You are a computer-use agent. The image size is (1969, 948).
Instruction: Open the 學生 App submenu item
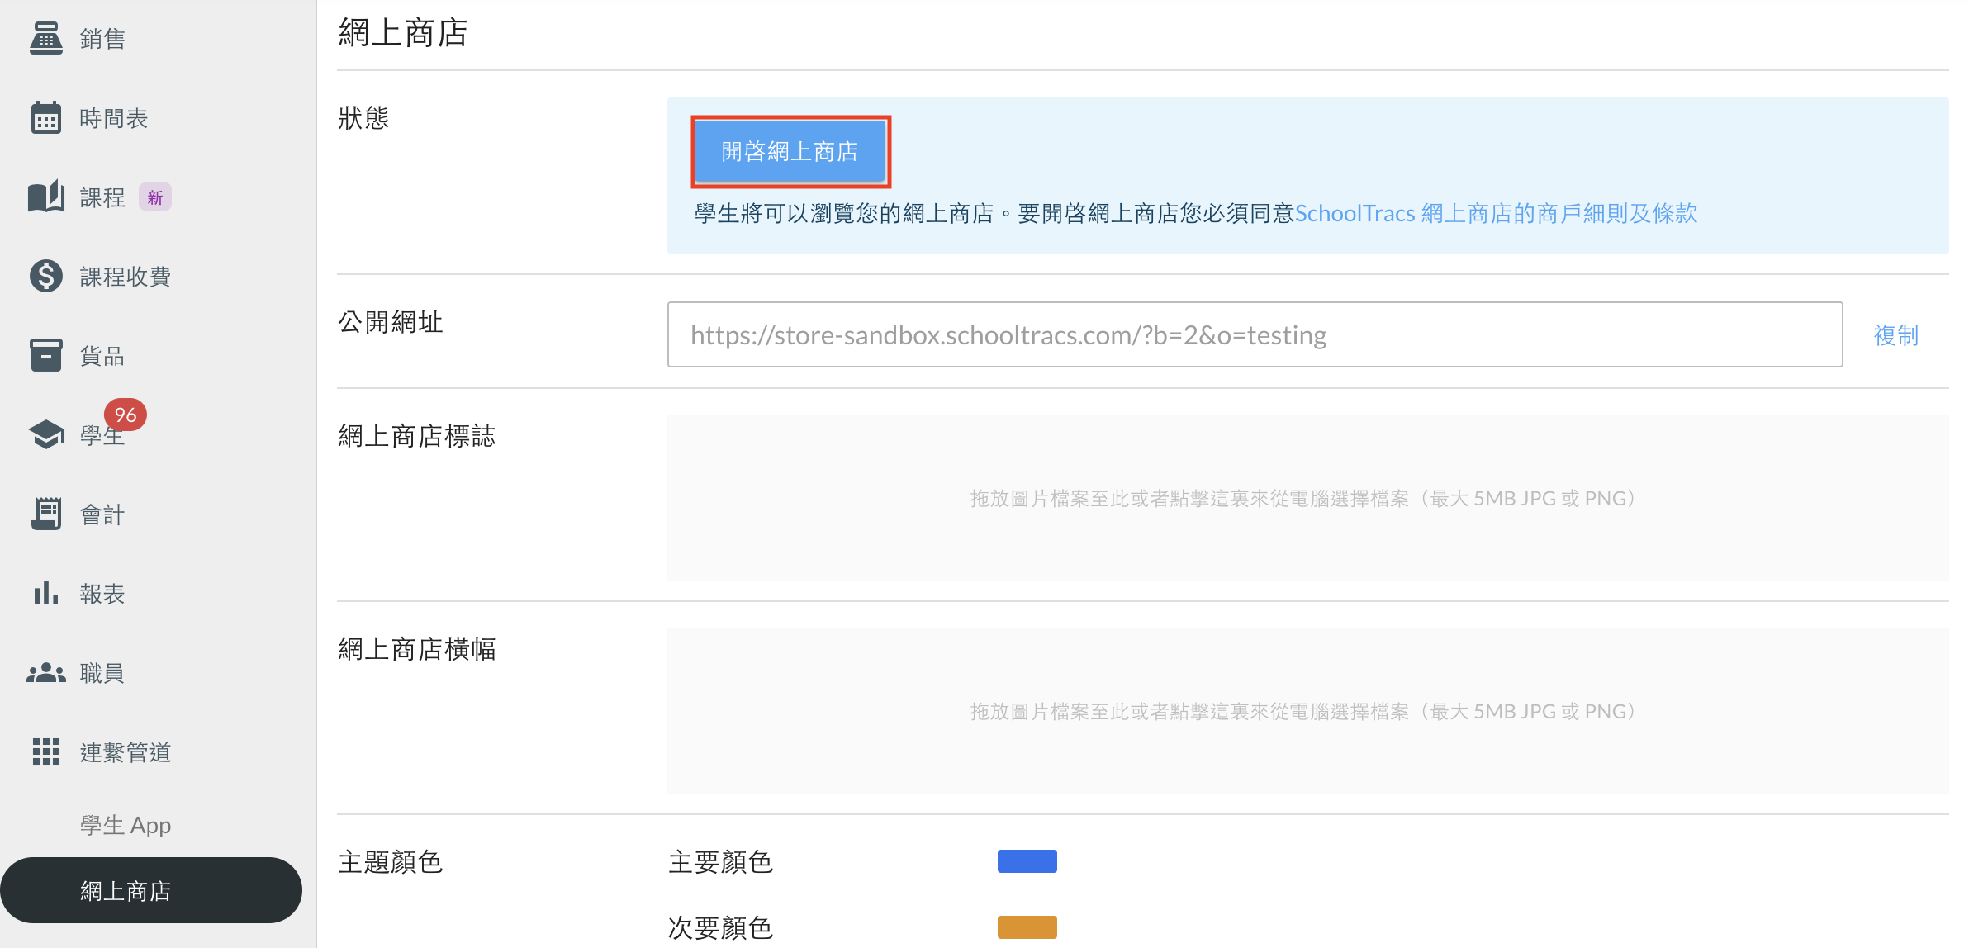126,825
